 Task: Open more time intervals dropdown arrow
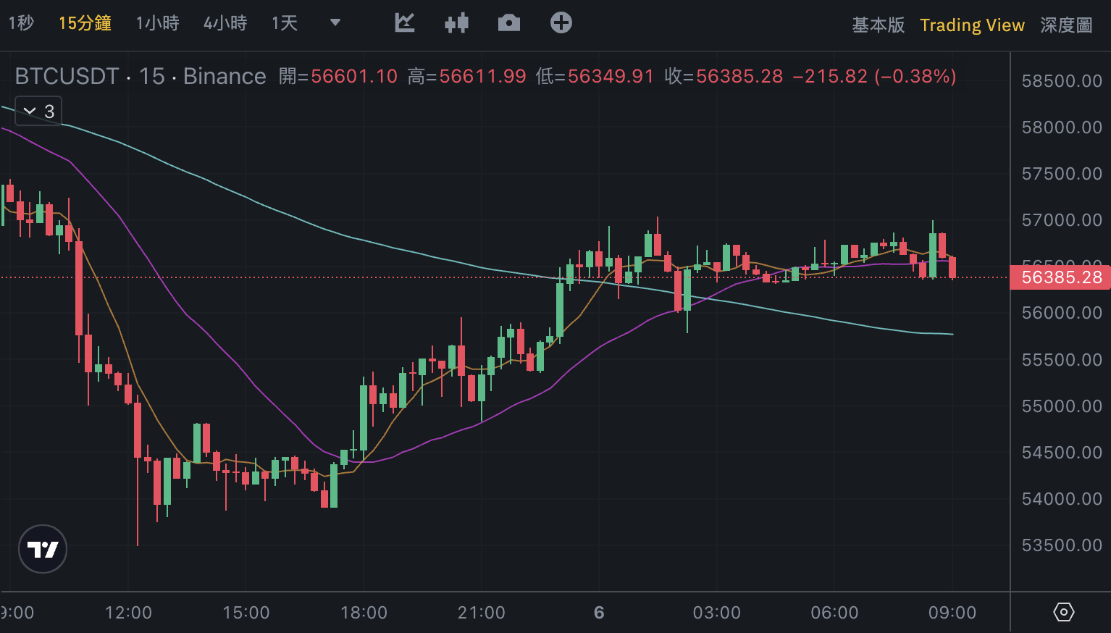coord(335,23)
